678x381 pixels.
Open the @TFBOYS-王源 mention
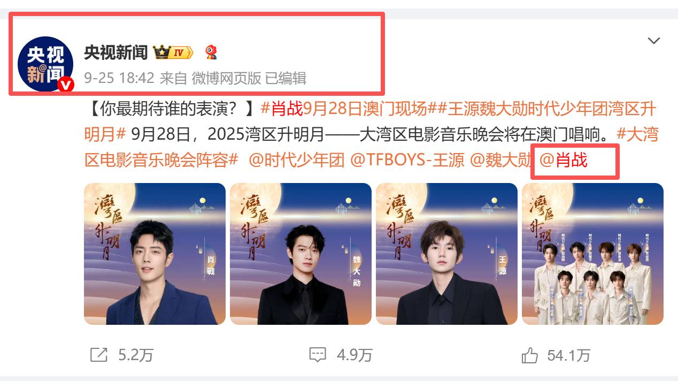pos(407,159)
